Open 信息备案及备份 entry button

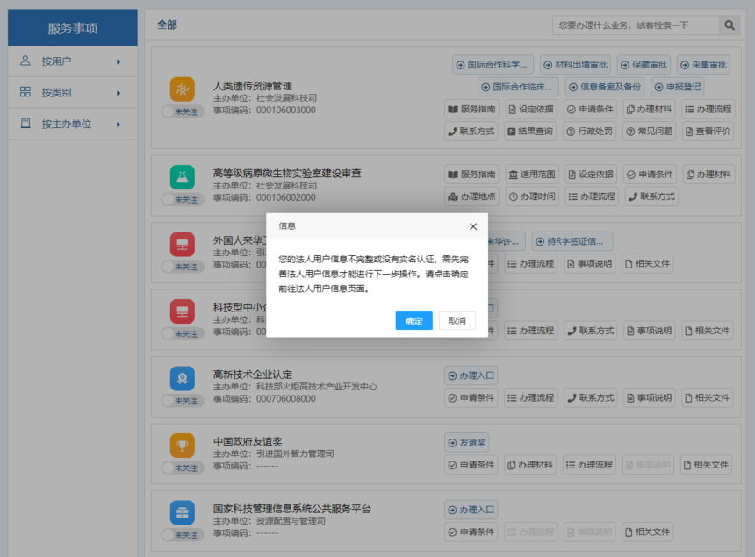605,87
